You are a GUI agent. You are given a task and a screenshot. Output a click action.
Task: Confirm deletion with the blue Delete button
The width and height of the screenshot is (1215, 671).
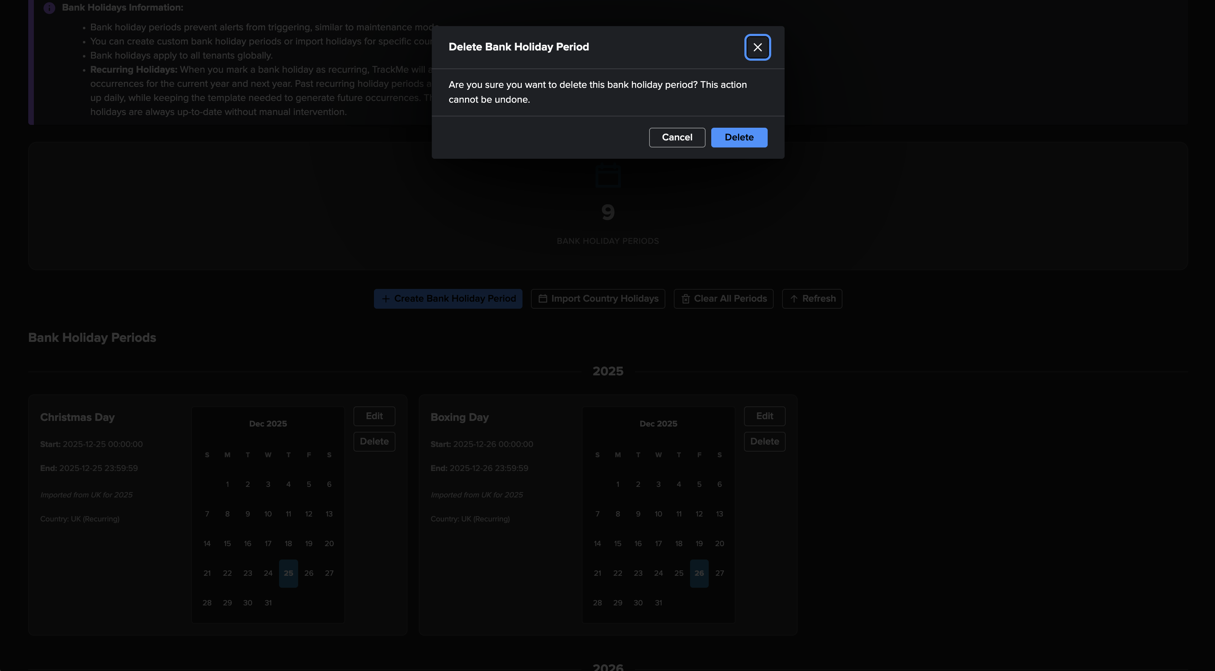pos(739,137)
